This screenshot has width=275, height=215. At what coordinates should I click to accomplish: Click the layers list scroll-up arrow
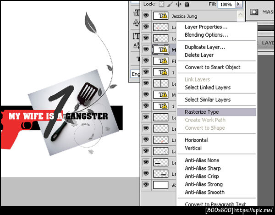[240, 14]
